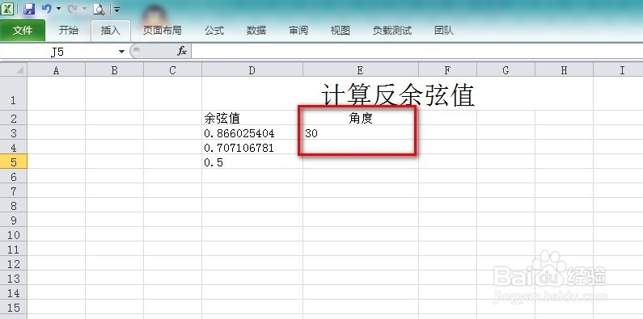The image size is (643, 319).
Task: Select cell E3 containing 30
Action: coord(361,132)
